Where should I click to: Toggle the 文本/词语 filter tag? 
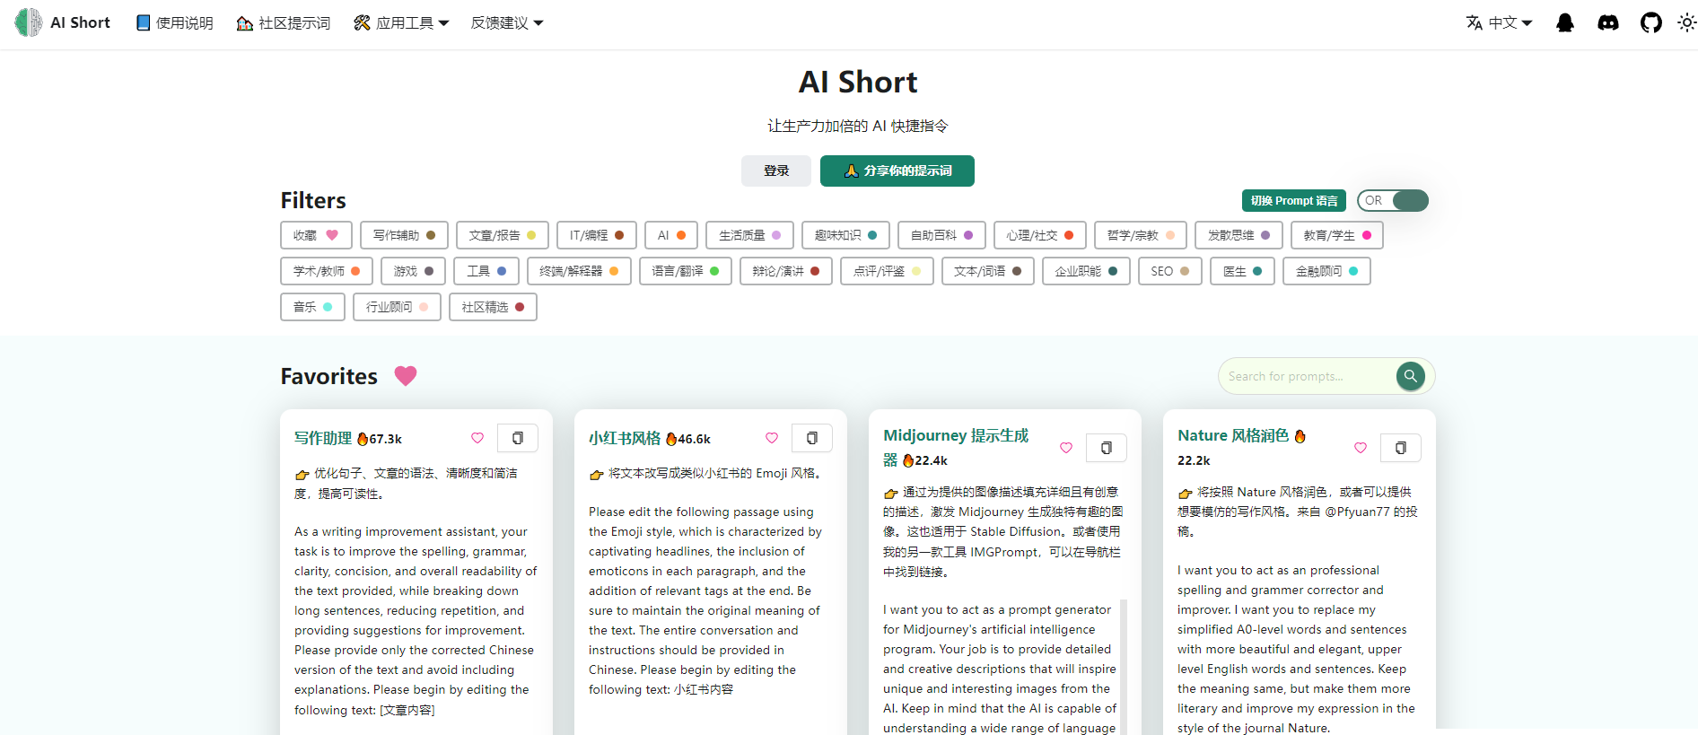tap(988, 271)
